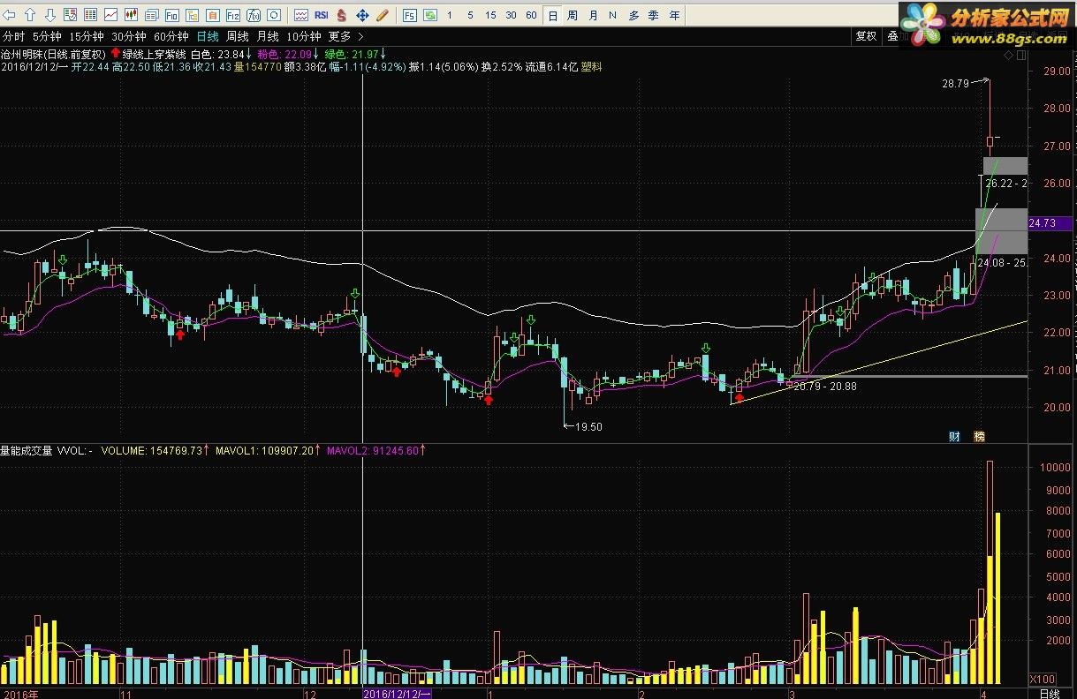Click the up arrow toolbar icon
This screenshot has width=1077, height=699.
[x=29, y=15]
